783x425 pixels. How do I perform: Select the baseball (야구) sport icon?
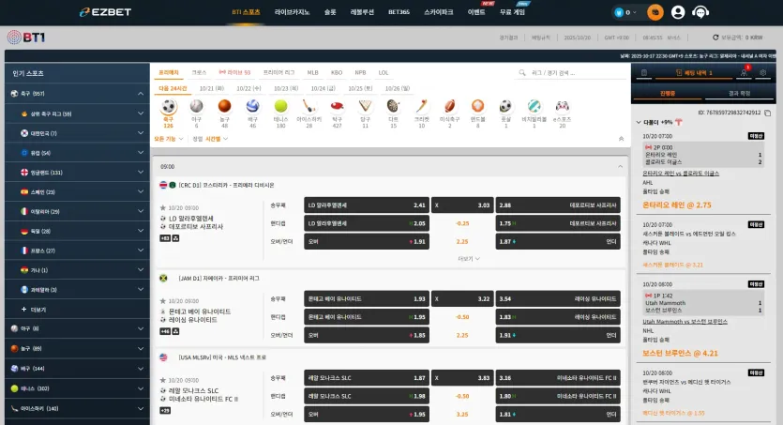click(197, 106)
